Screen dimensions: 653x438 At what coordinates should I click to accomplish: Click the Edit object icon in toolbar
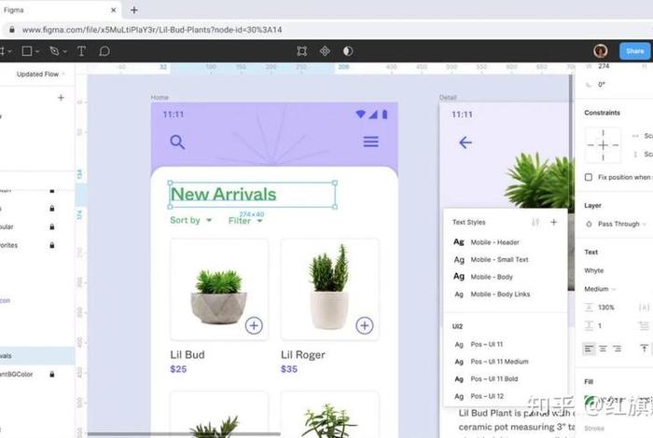click(x=302, y=51)
